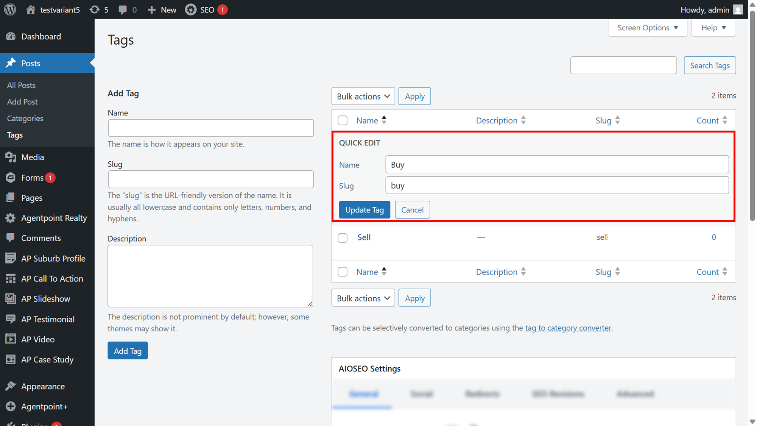This screenshot has height=426, width=757.
Task: Open the top Bulk actions dropdown
Action: coord(363,96)
